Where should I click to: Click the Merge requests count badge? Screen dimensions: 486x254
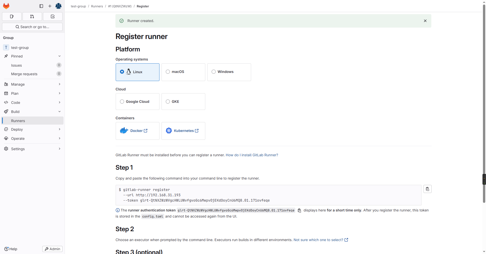click(x=59, y=74)
